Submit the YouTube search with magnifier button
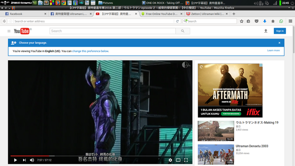Screen dimensions: 295x166 (183, 31)
